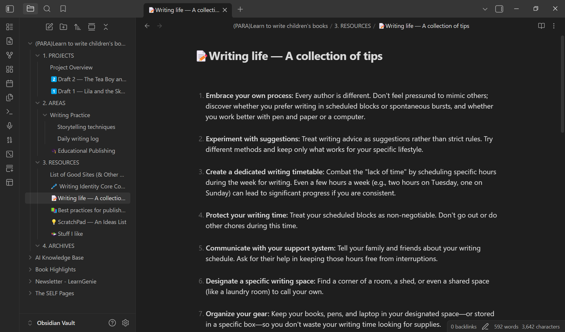Click the checklist icon atop the ribbon
565x332 pixels.
10,27
